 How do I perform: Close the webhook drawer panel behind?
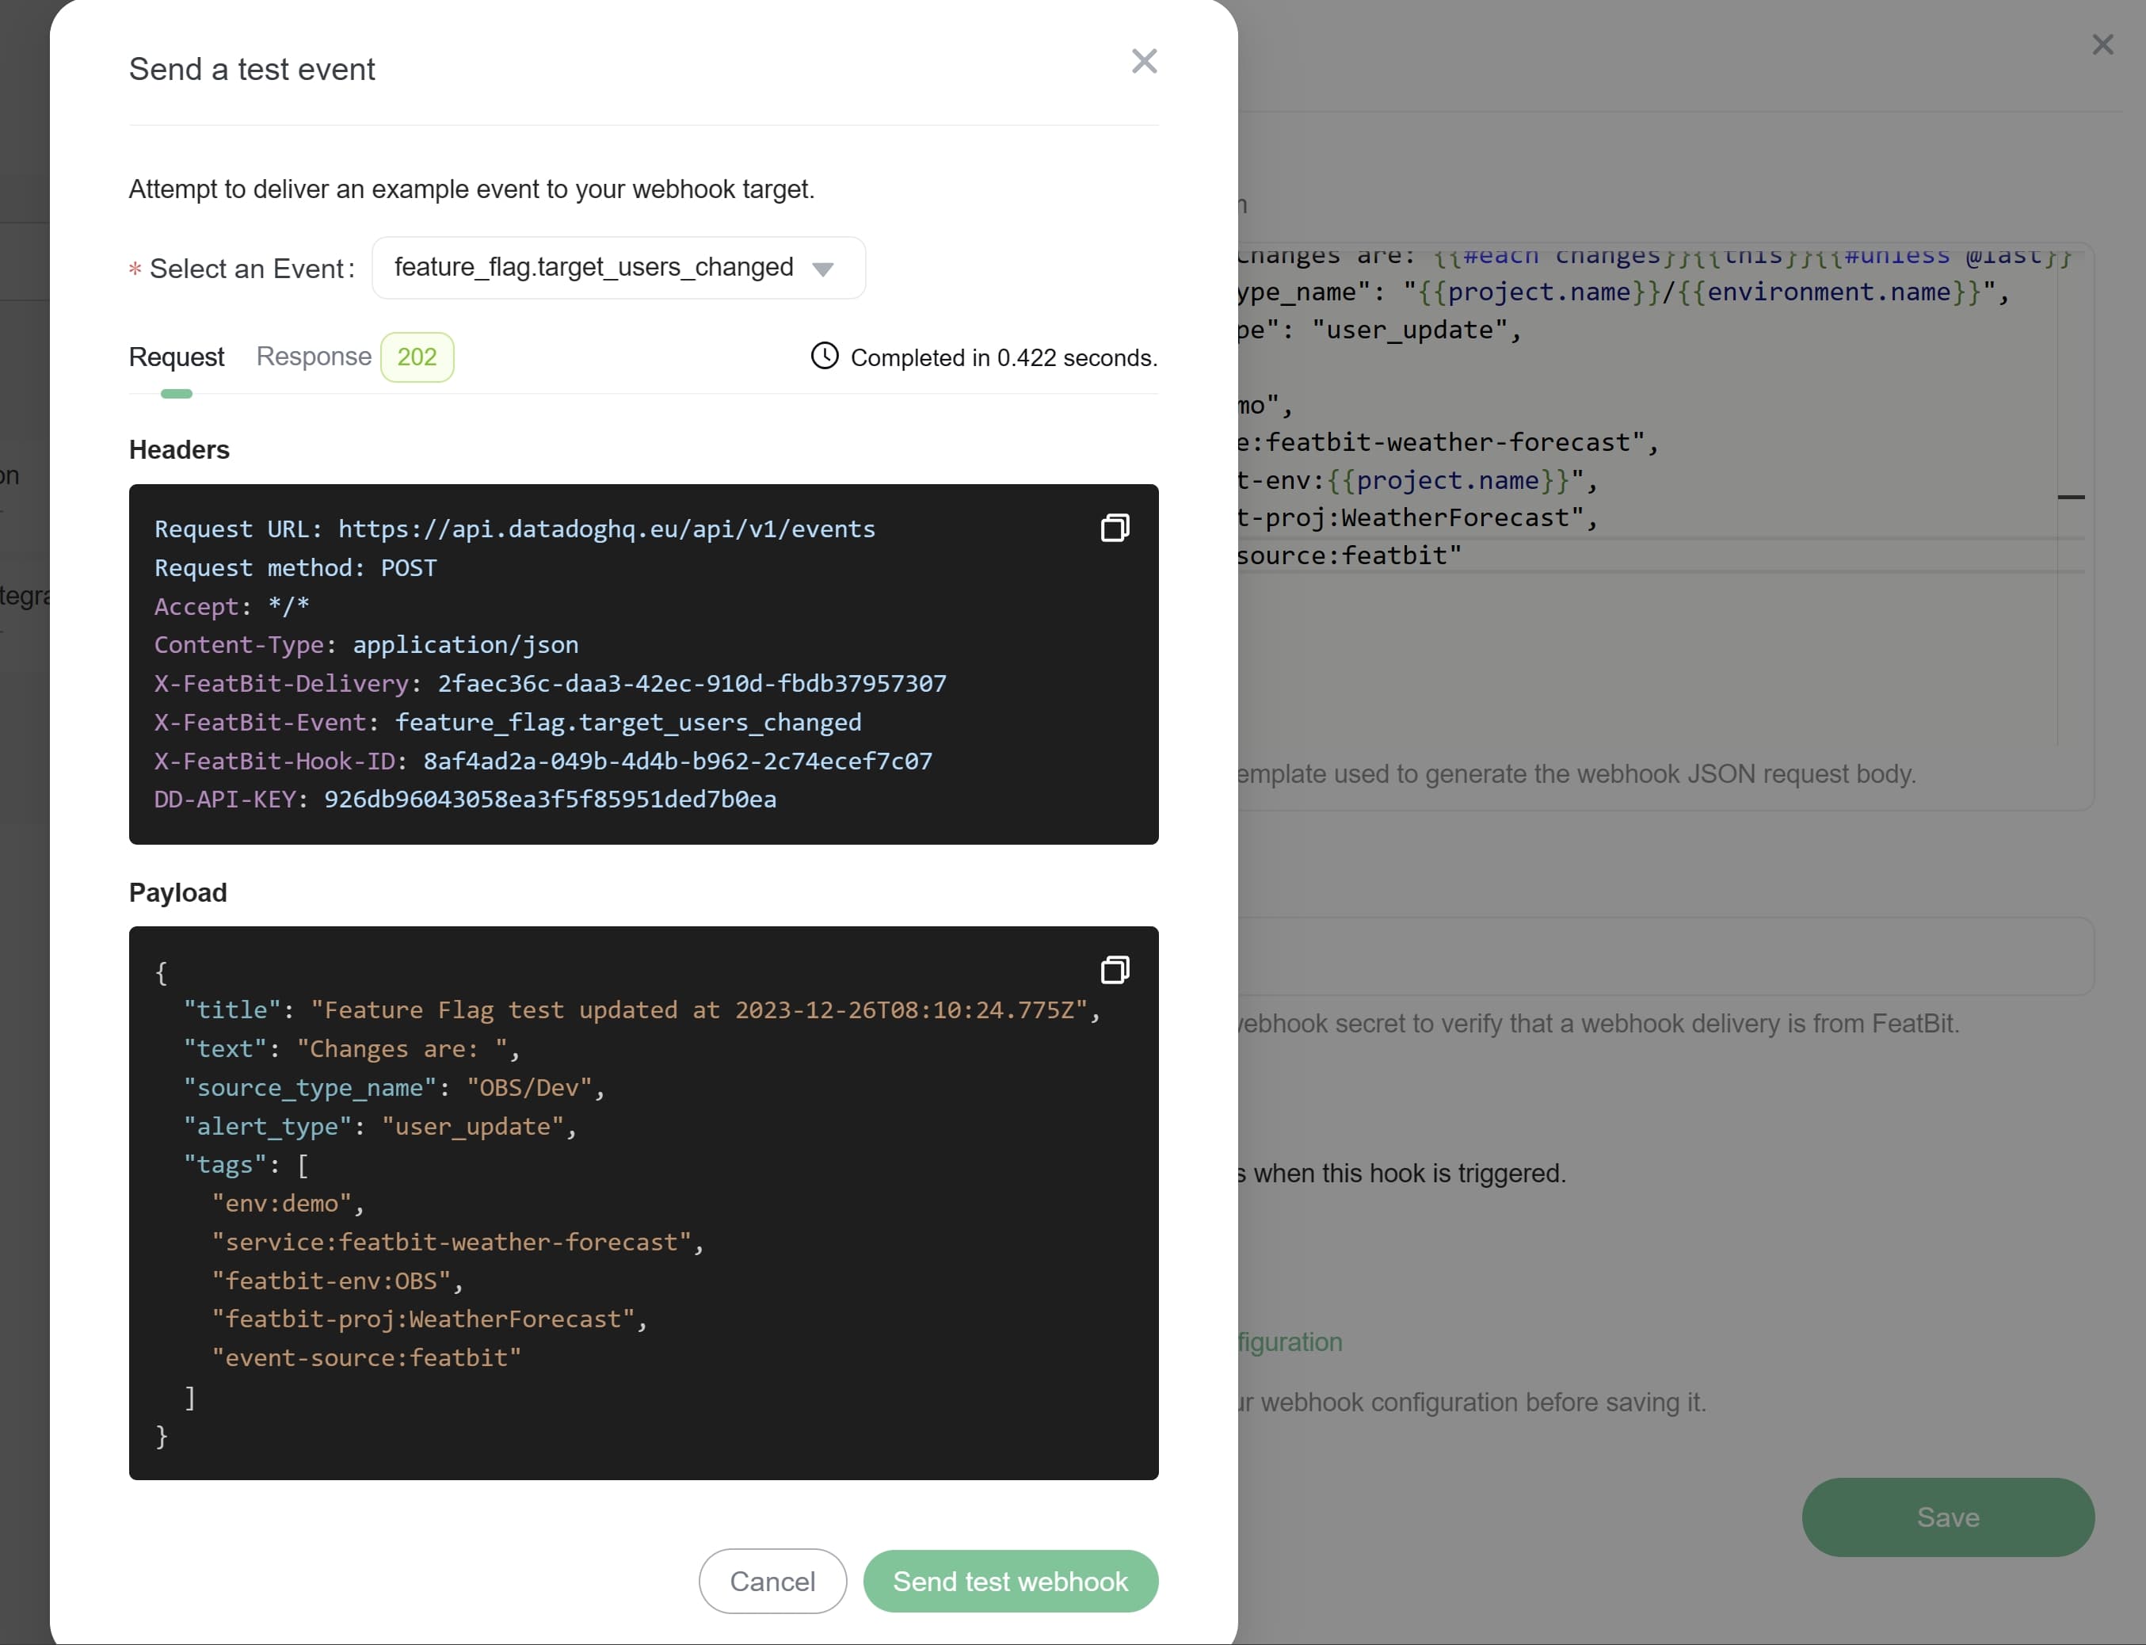pos(2102,45)
